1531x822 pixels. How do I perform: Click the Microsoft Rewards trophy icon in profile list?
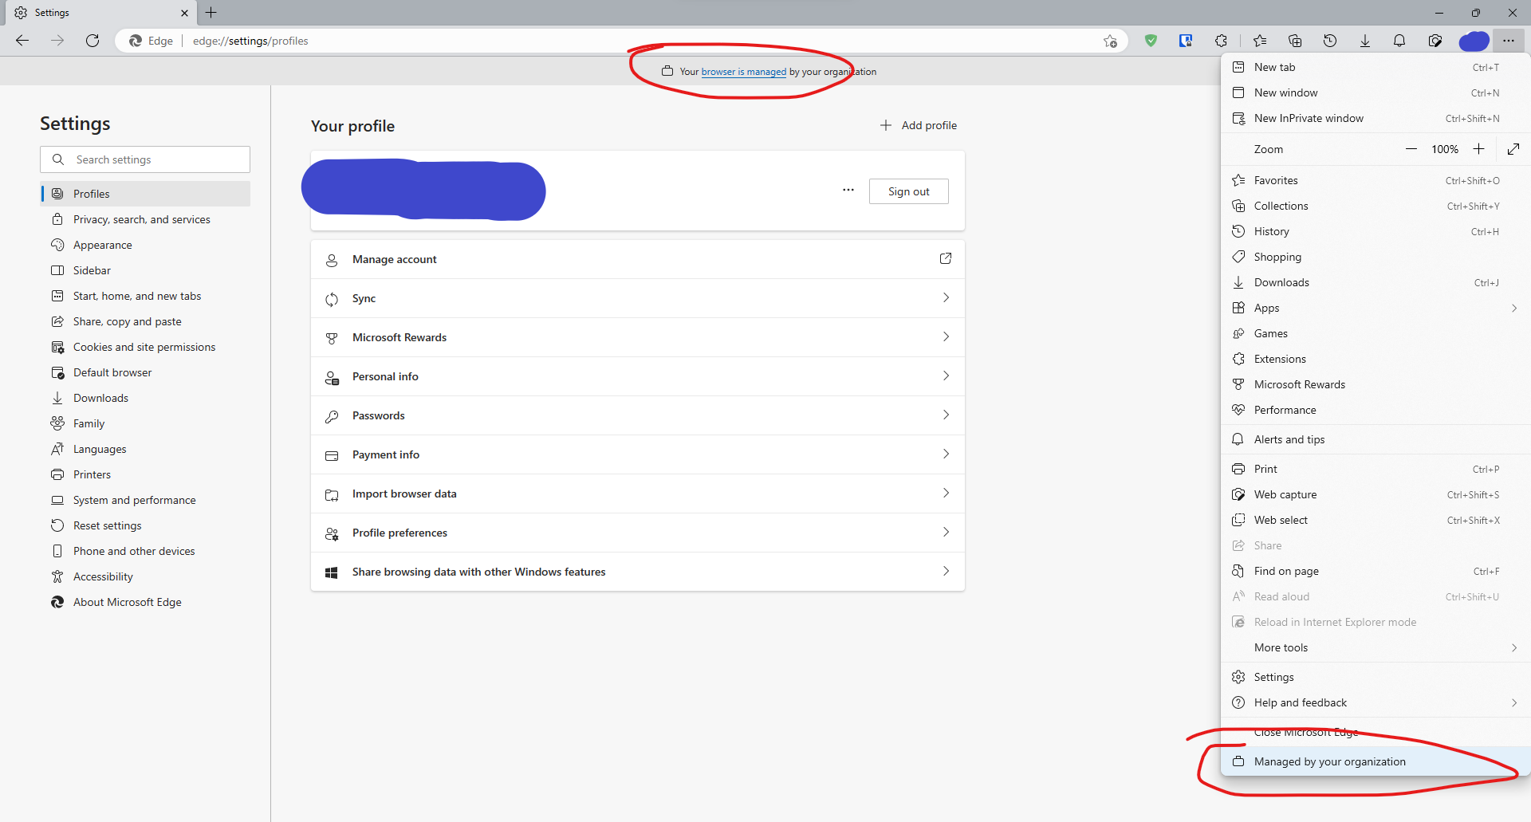(332, 338)
